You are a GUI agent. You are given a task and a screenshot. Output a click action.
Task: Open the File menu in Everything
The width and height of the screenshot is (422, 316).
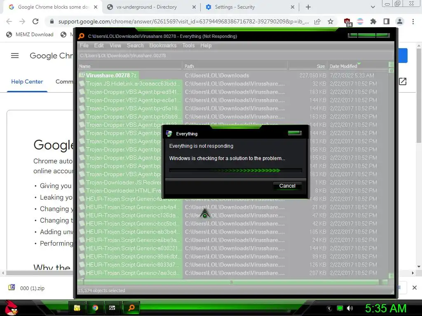click(84, 45)
